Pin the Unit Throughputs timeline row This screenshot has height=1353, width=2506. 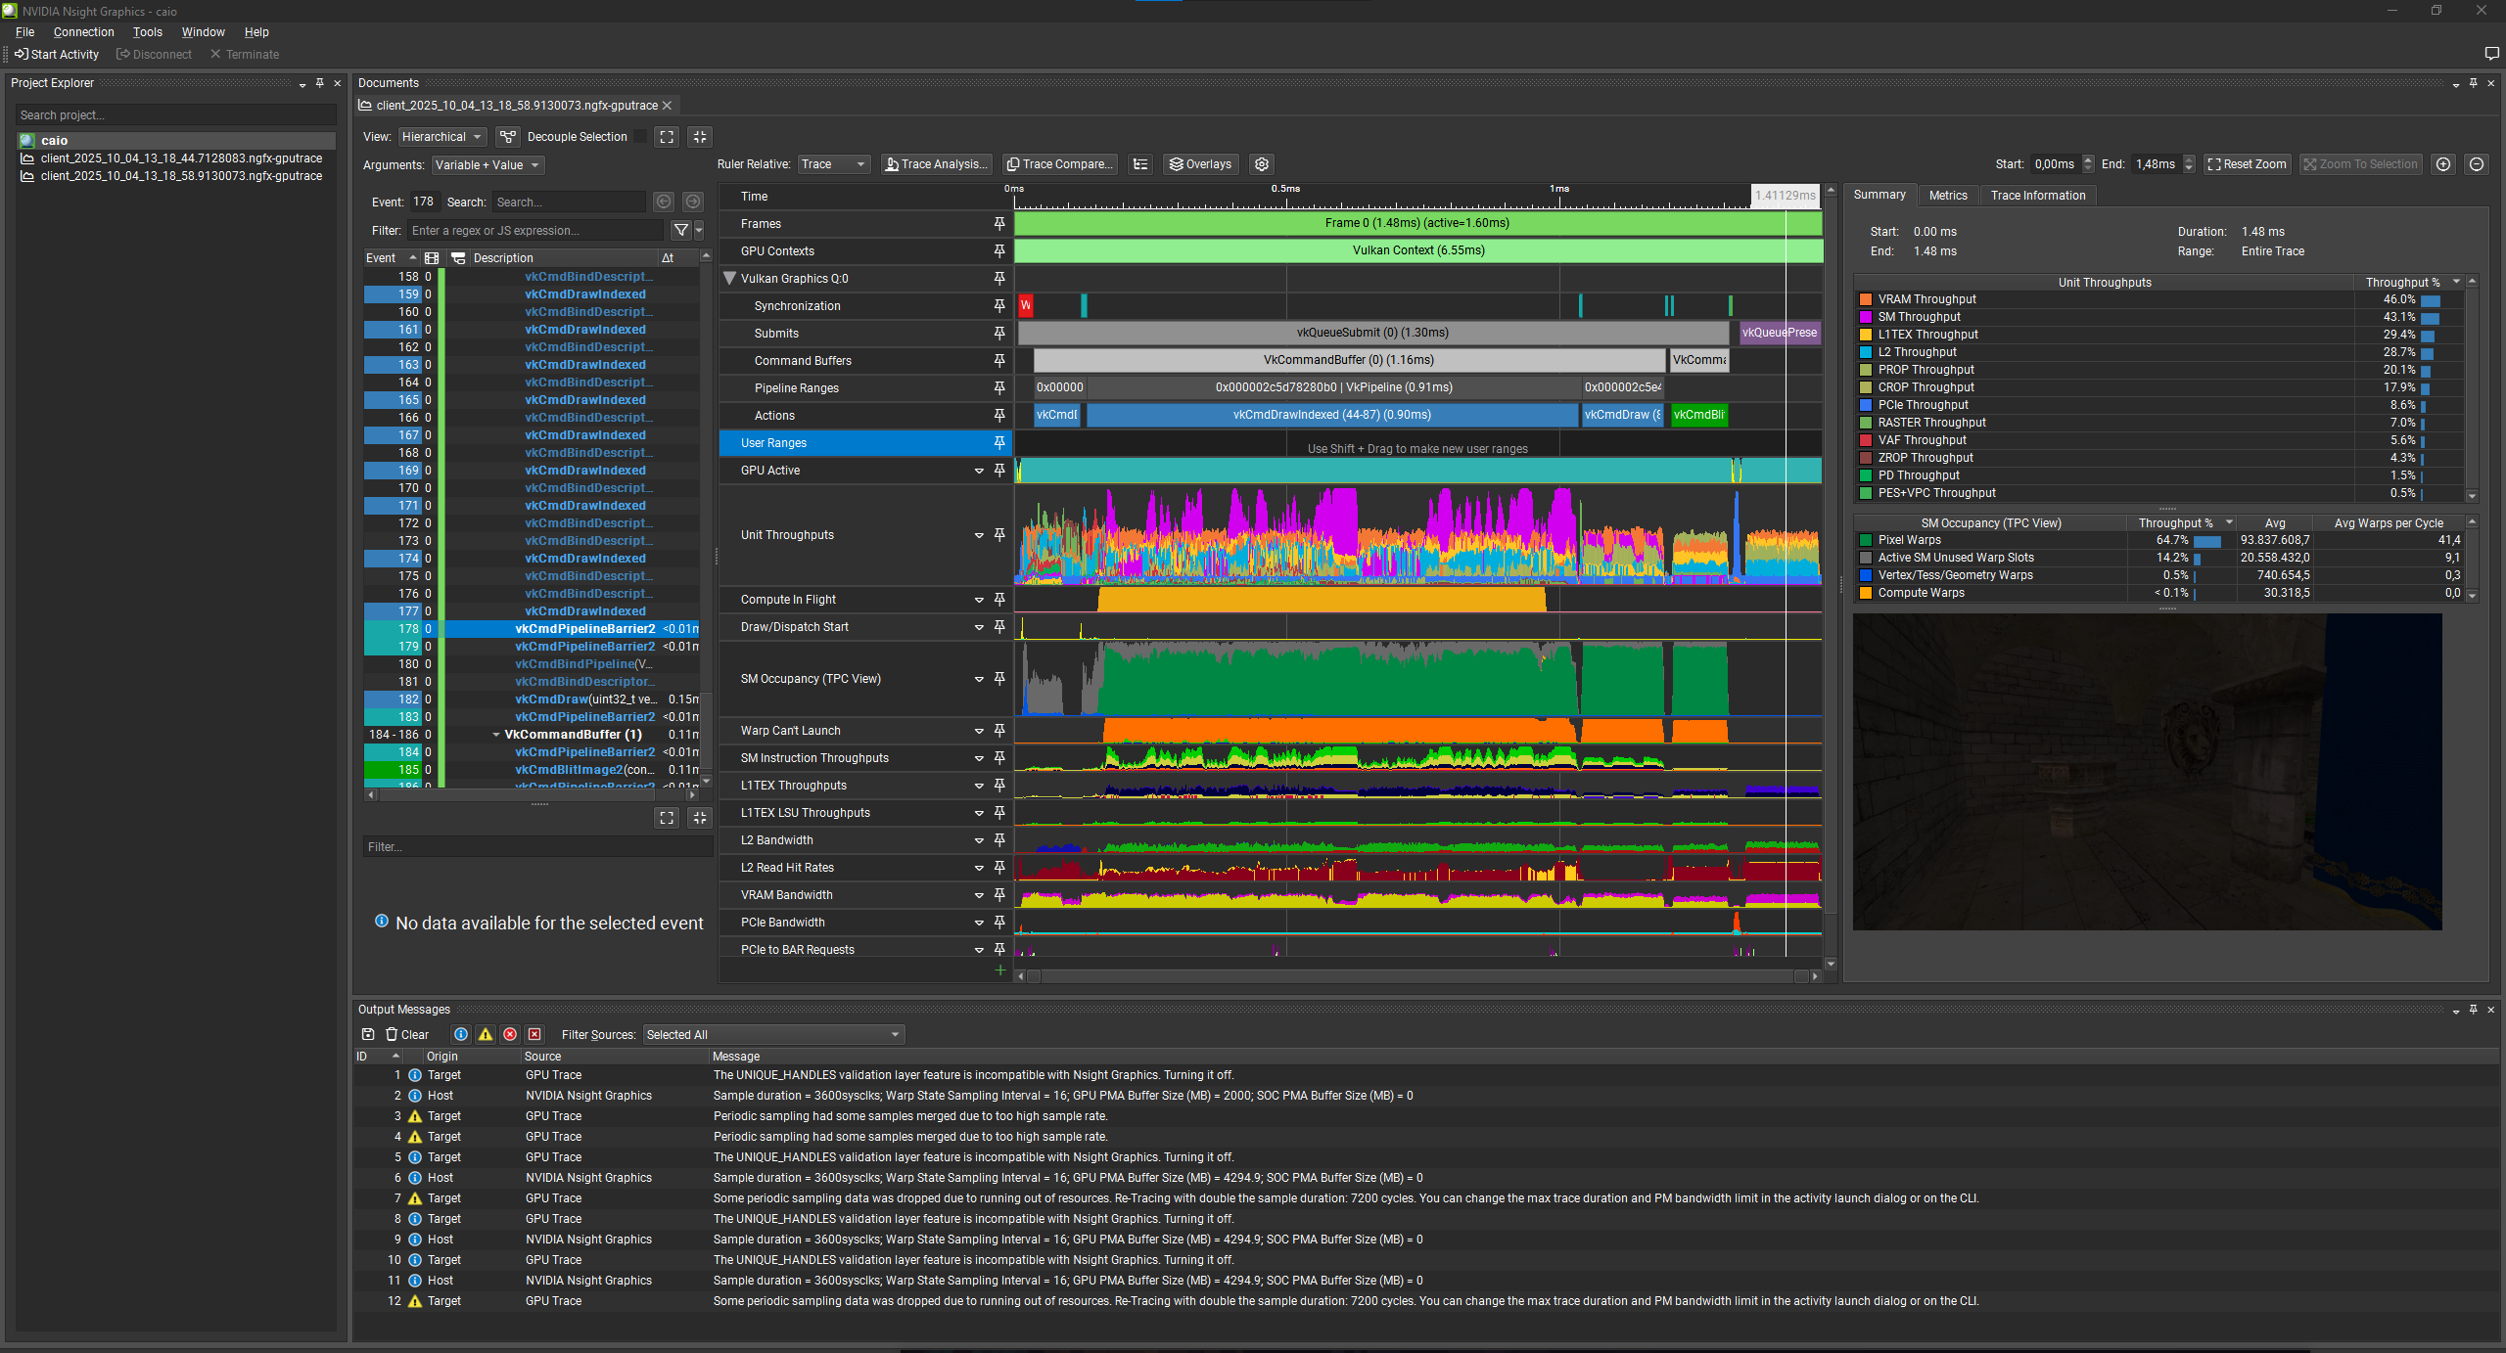[x=999, y=534]
